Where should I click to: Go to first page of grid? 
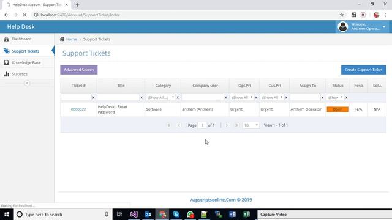pyautogui.click(x=169, y=125)
